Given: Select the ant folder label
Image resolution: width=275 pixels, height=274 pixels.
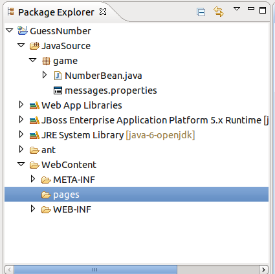Looking at the screenshot, I should pos(49,150).
